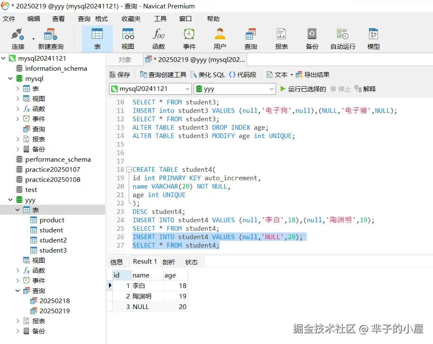The height and width of the screenshot is (344, 433).
Task: Open the 备份 (Backup) toolbar icon
Action: tap(312, 39)
